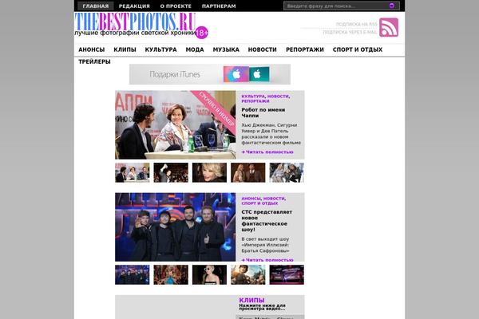Image resolution: width=479 pixels, height=319 pixels.
Task: Click the Робот по имени Чаппи headline
Action: coord(263,112)
